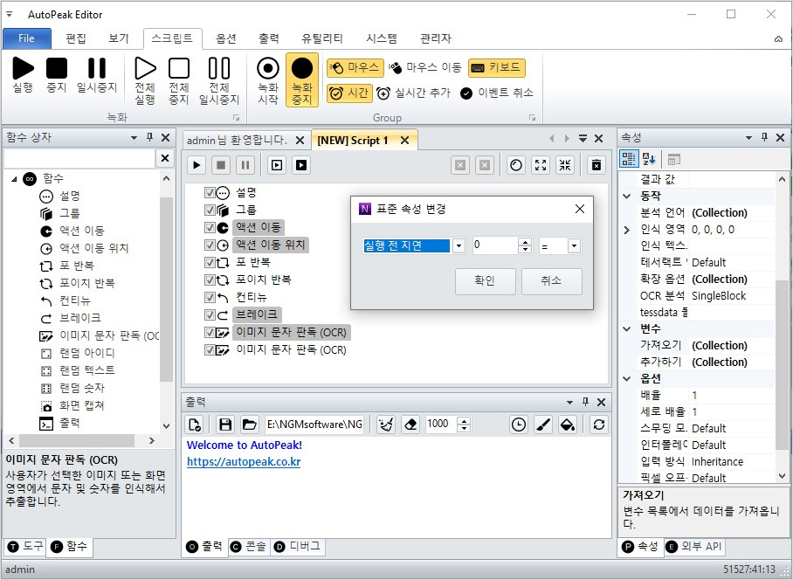Screen dimensions: 793x580
Task: Click 실시간 추가 in the ribbon
Action: 413,93
